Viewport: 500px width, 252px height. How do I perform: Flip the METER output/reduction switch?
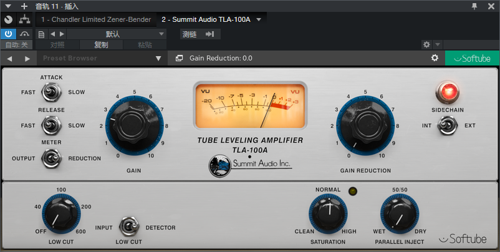click(51, 158)
